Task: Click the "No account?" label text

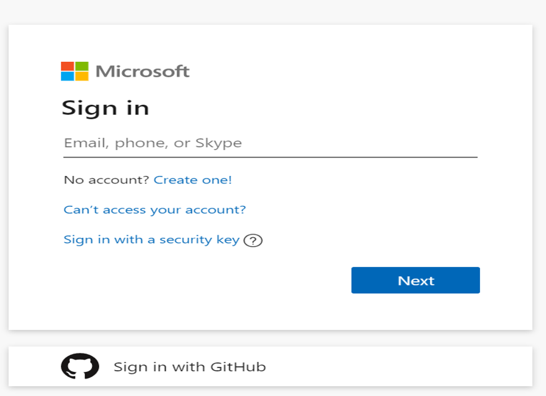Action: tap(106, 180)
